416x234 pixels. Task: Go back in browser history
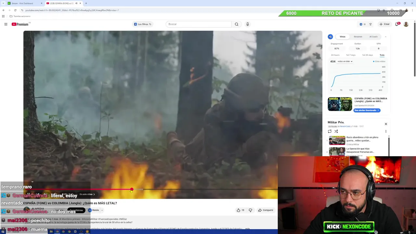(x=4, y=10)
